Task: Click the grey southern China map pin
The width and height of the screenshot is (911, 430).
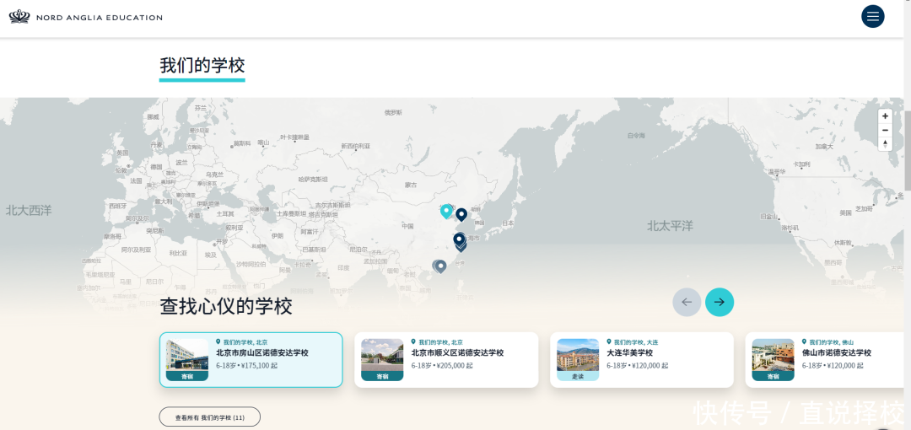Action: pos(439,266)
